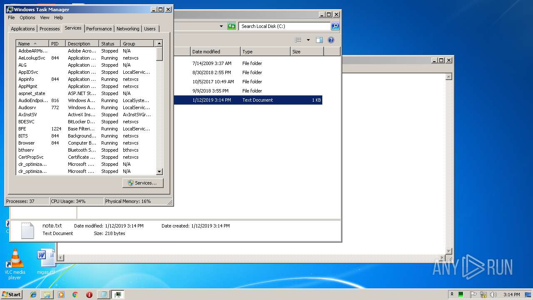The height and width of the screenshot is (300, 533).
Task: Open Windows Explorer taskbar icon
Action: [x=47, y=295]
